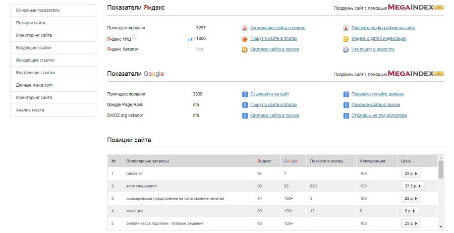Select 'Исходящие ссылки' in sidebar
Screen dimensions: 454x233
[53, 60]
